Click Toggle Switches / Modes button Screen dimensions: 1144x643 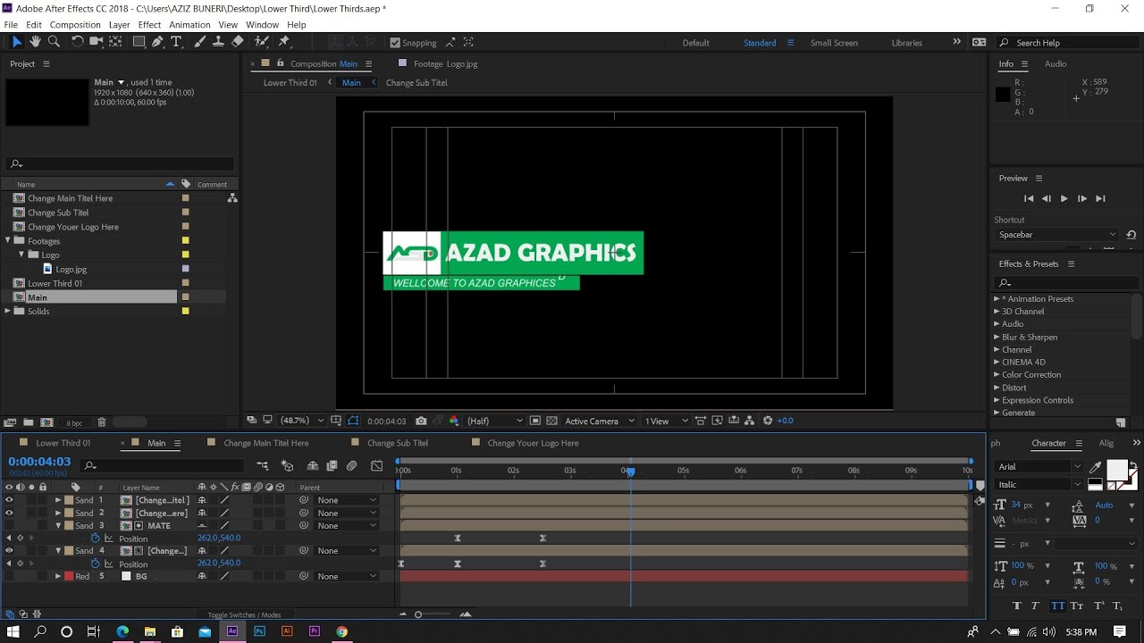(x=244, y=614)
